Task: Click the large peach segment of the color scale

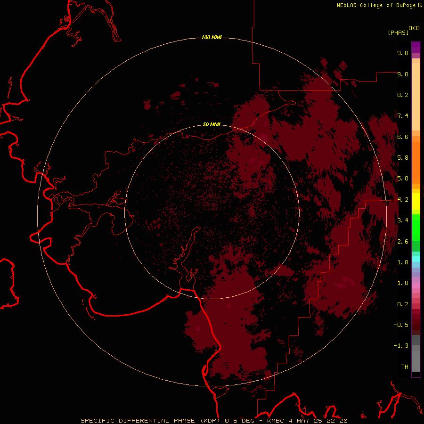Action: pos(416,97)
